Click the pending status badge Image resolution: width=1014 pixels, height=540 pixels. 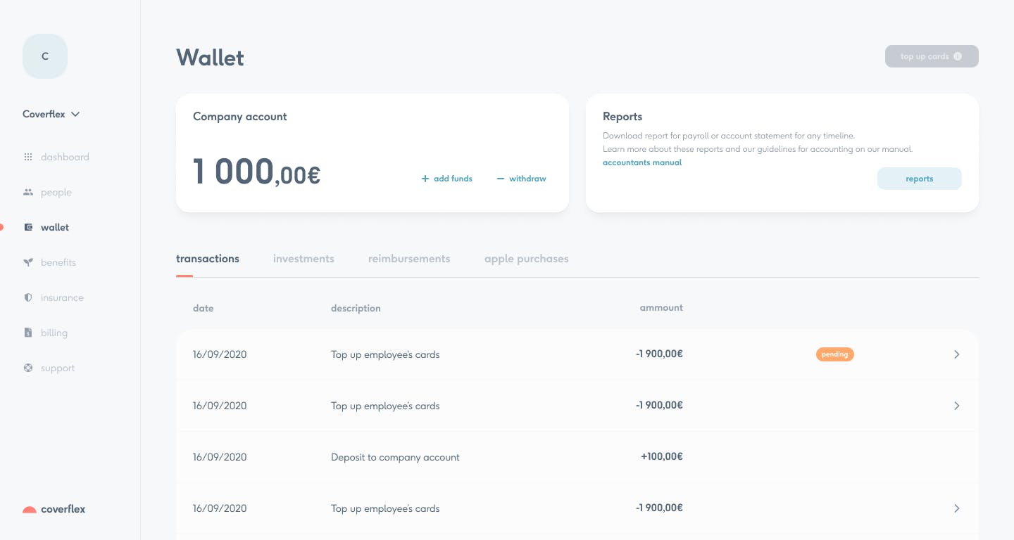click(x=835, y=354)
